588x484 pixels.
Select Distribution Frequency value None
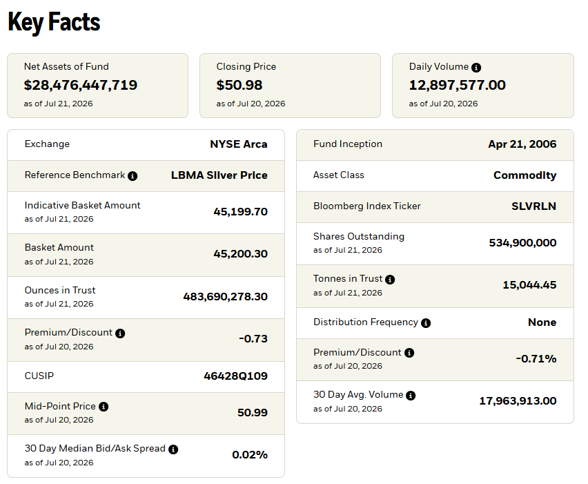(542, 322)
